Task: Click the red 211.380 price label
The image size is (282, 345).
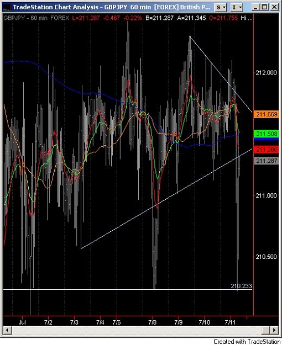Action: tap(266, 150)
